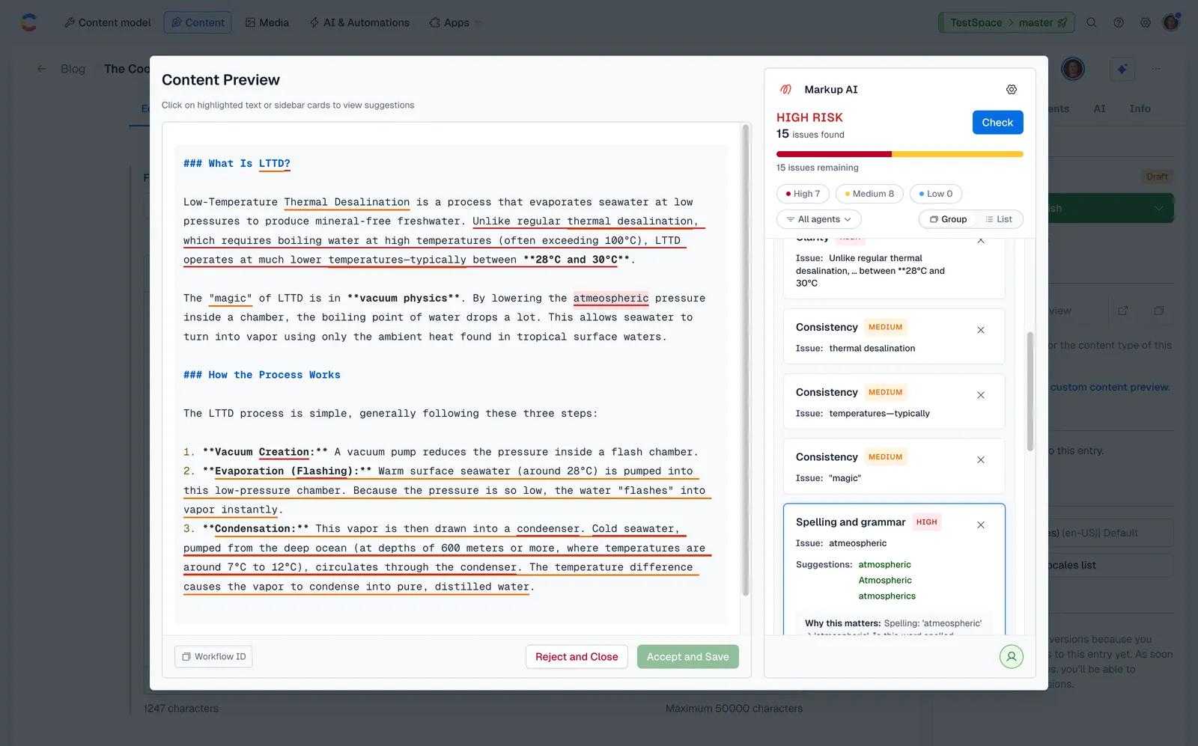Select the atmospheric spelling suggestion
Screen dimensions: 1198x746
884,565
